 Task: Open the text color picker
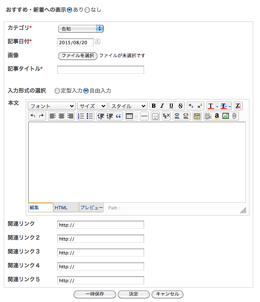click(x=211, y=106)
